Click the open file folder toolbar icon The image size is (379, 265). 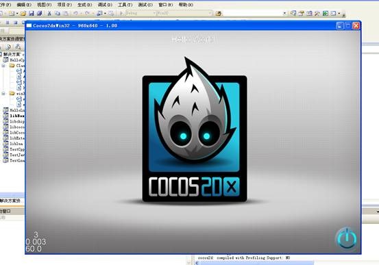(x=23, y=13)
